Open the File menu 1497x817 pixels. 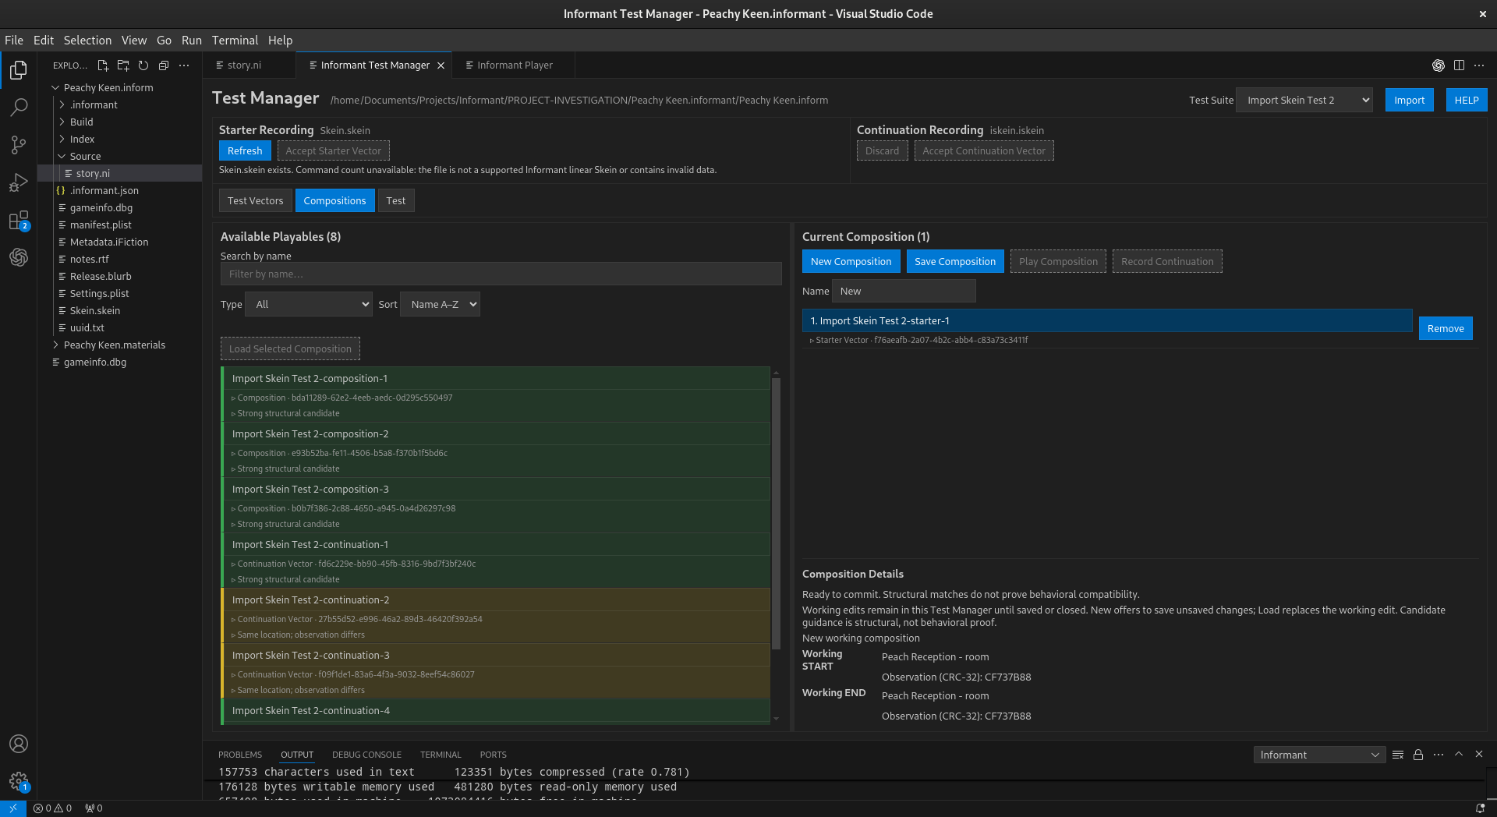14,41
